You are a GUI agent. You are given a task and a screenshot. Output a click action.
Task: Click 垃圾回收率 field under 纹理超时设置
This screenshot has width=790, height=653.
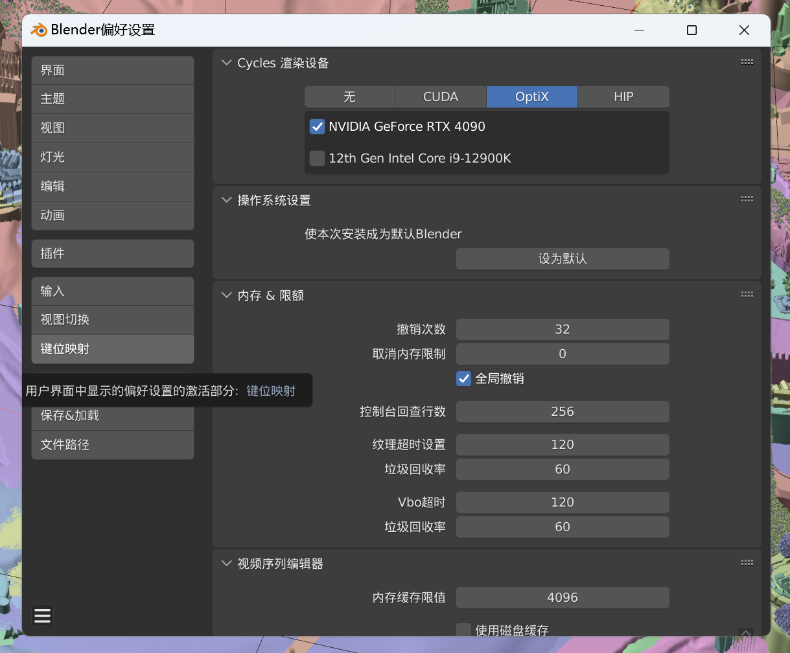pyautogui.click(x=563, y=469)
